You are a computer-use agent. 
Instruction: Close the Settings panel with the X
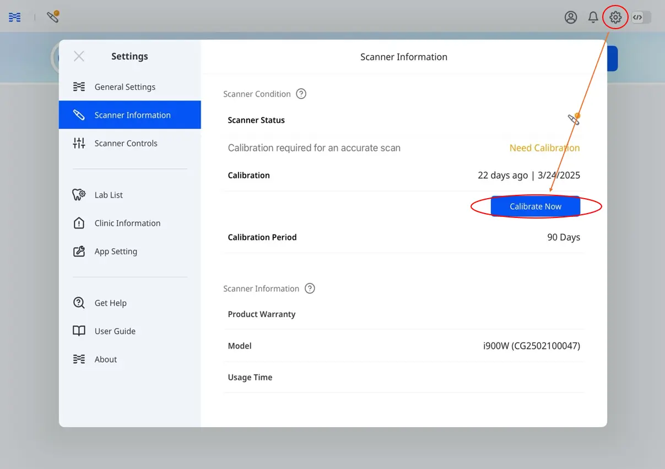pyautogui.click(x=79, y=56)
